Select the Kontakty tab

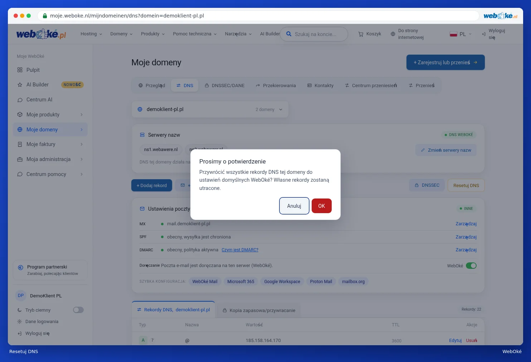[x=320, y=85]
